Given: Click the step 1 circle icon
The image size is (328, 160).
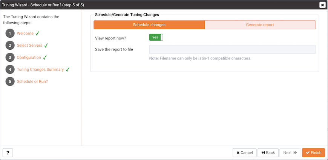Looking at the screenshot, I should coord(10,34).
